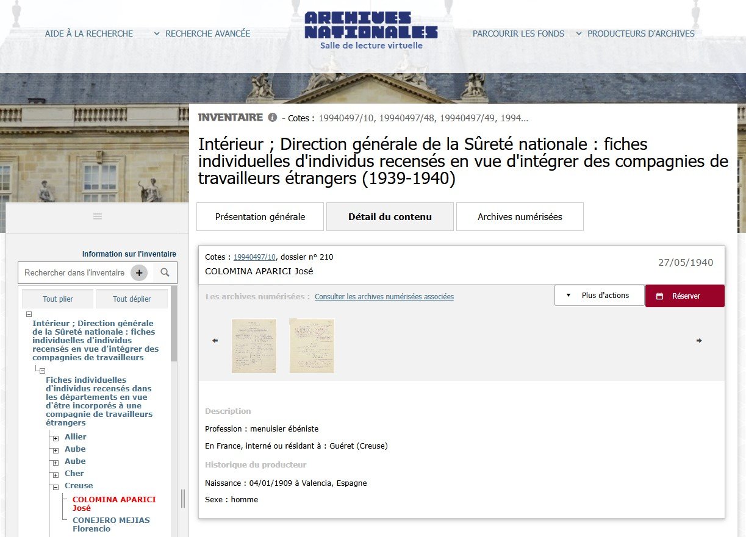The image size is (746, 537).
Task: Click the inventory info icon
Action: coord(273,118)
